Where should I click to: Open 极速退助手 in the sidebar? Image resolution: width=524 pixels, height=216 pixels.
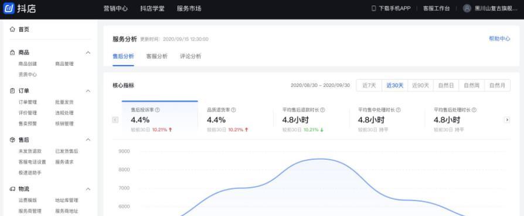pyautogui.click(x=30, y=173)
